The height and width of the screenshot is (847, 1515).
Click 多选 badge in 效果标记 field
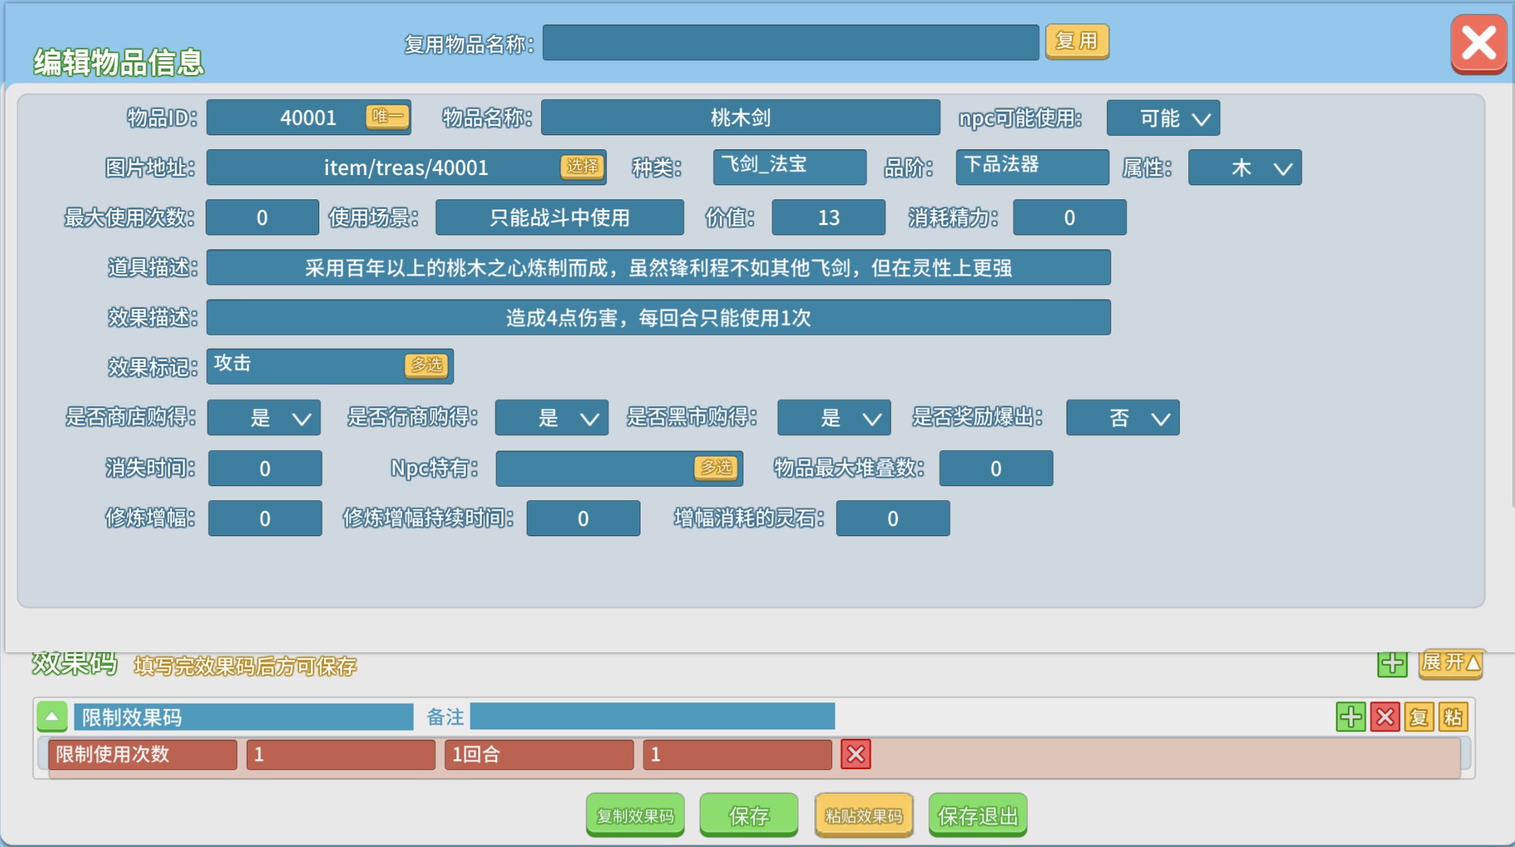[x=427, y=365]
